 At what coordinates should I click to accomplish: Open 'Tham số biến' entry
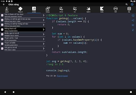pyautogui.click(x=23, y=44)
